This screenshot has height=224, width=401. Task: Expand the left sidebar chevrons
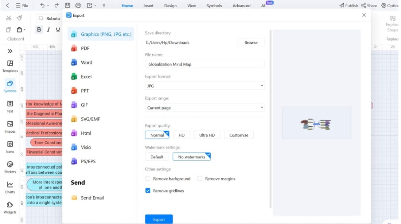click(x=10, y=51)
